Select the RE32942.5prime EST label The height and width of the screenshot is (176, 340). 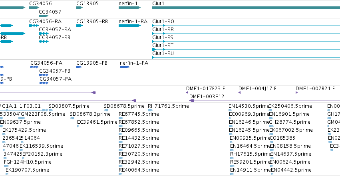tap(139, 162)
